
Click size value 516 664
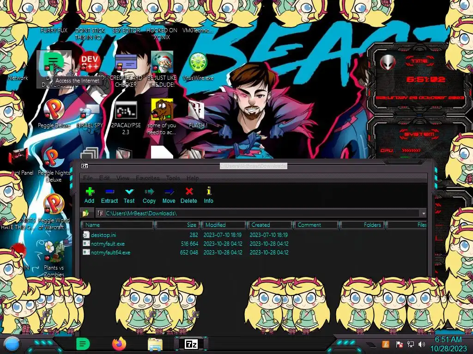pos(189,244)
